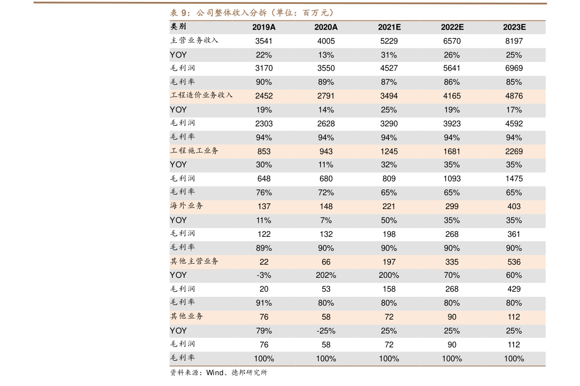
Task: Select the 工程施工业务 row label
Action: tap(194, 151)
